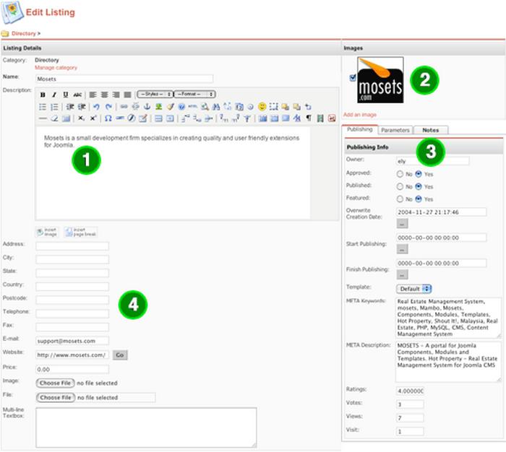This screenshot has width=506, height=452.
Task: Click the underline formatting icon
Action: point(65,95)
